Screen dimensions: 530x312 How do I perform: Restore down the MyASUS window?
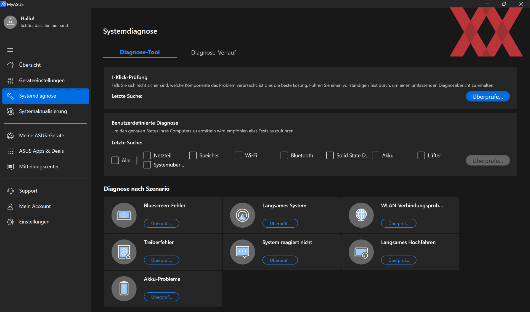click(504, 4)
